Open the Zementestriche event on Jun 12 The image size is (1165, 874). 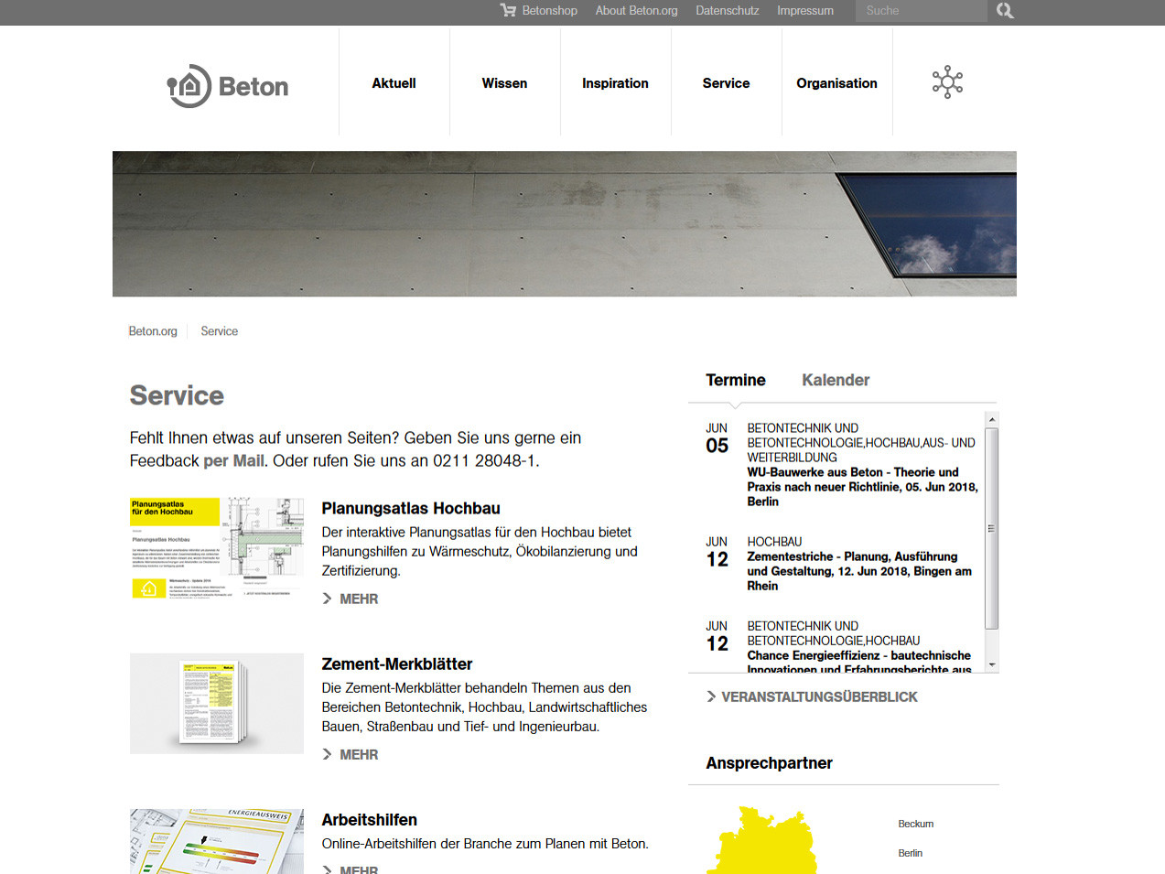pyautogui.click(x=859, y=571)
